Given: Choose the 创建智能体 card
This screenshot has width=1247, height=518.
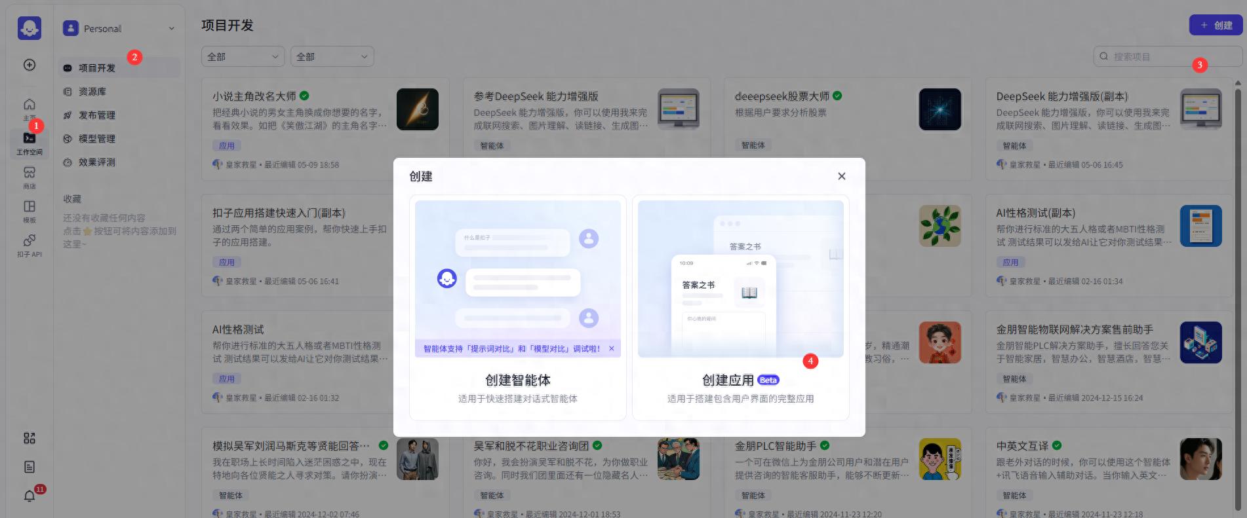Looking at the screenshot, I should pyautogui.click(x=518, y=308).
